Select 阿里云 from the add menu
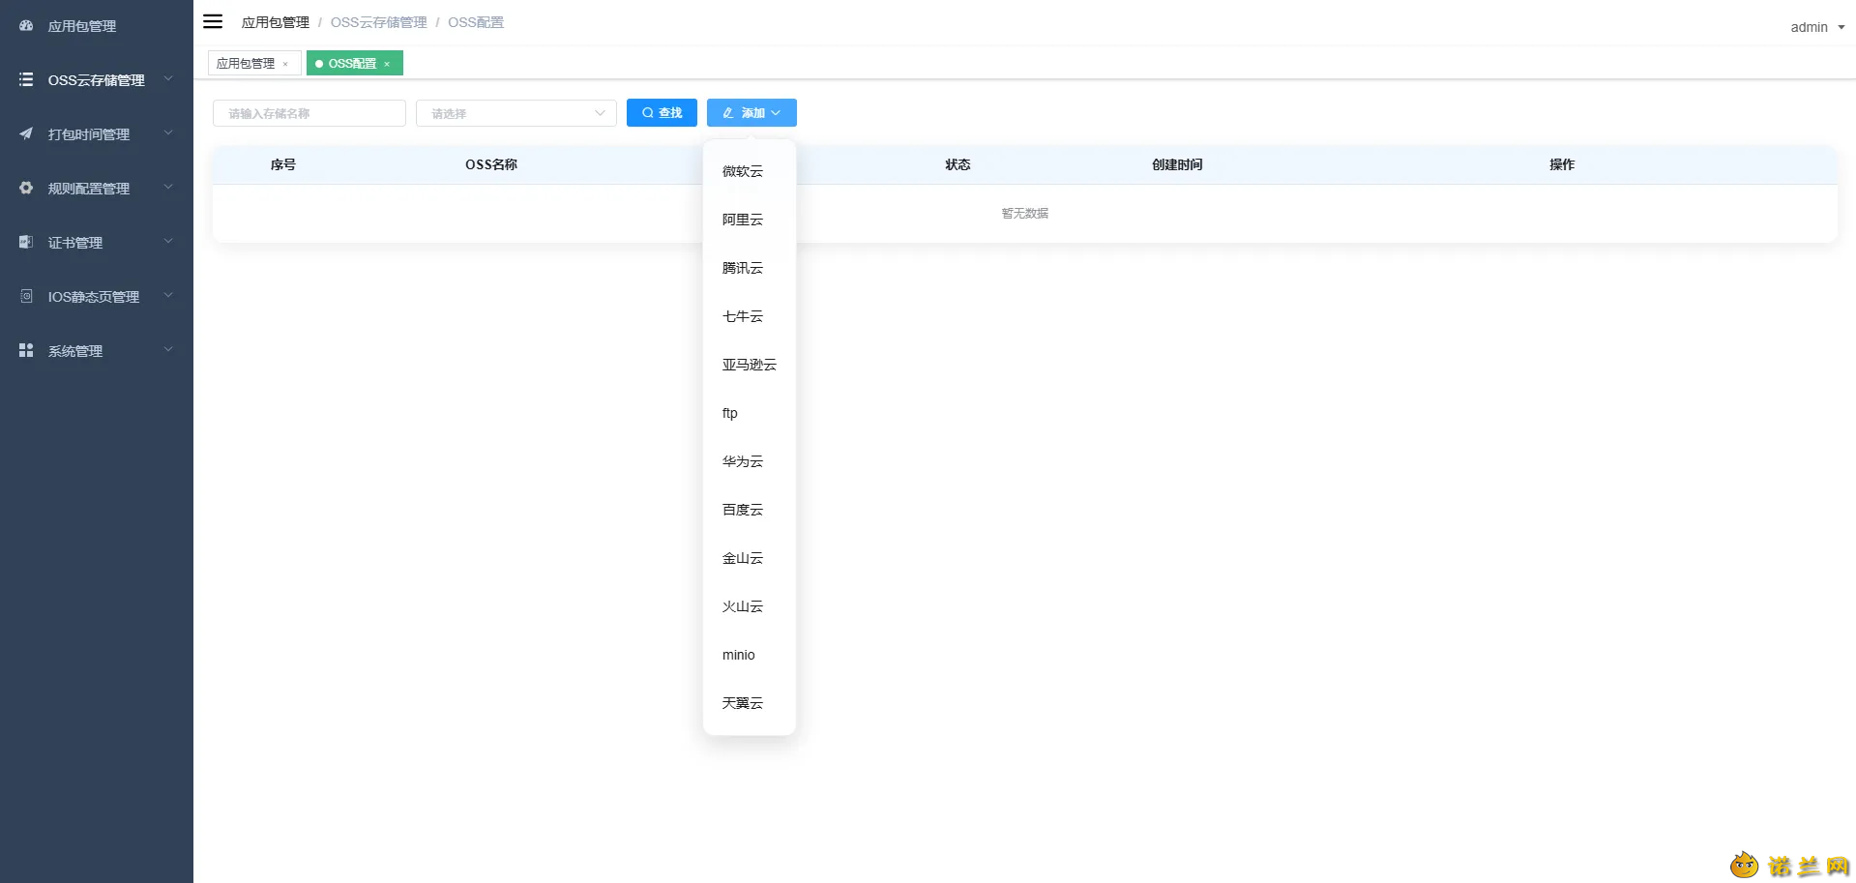Screen dimensions: 1856x883 (750, 220)
